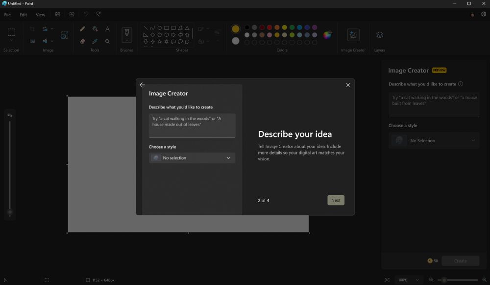Screen dimensions: 490x285
Task: Select the Hexagon shape
Action: [x=166, y=35]
